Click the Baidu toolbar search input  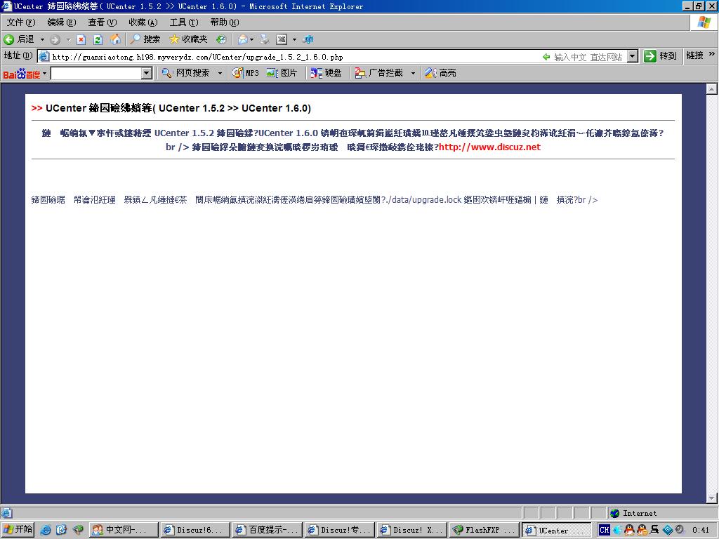point(96,73)
